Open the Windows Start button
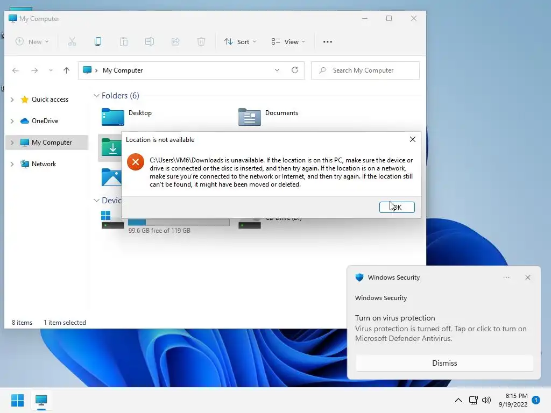Screen dimensions: 551x413 tap(17, 400)
